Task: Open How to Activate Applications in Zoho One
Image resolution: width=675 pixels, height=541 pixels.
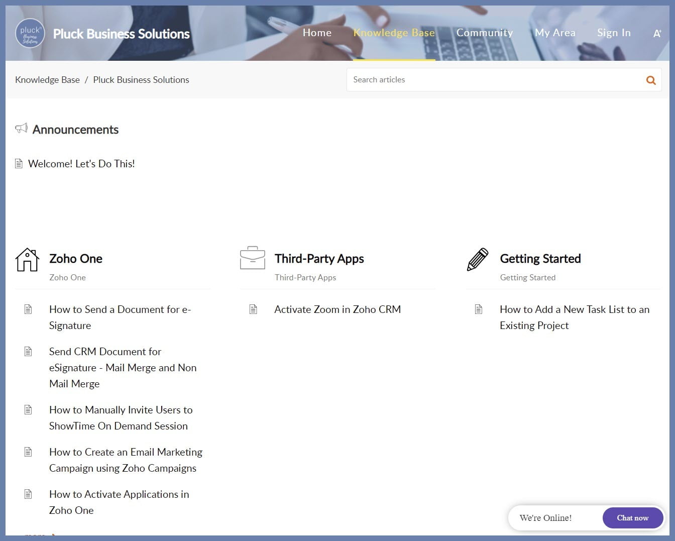Action: click(119, 502)
